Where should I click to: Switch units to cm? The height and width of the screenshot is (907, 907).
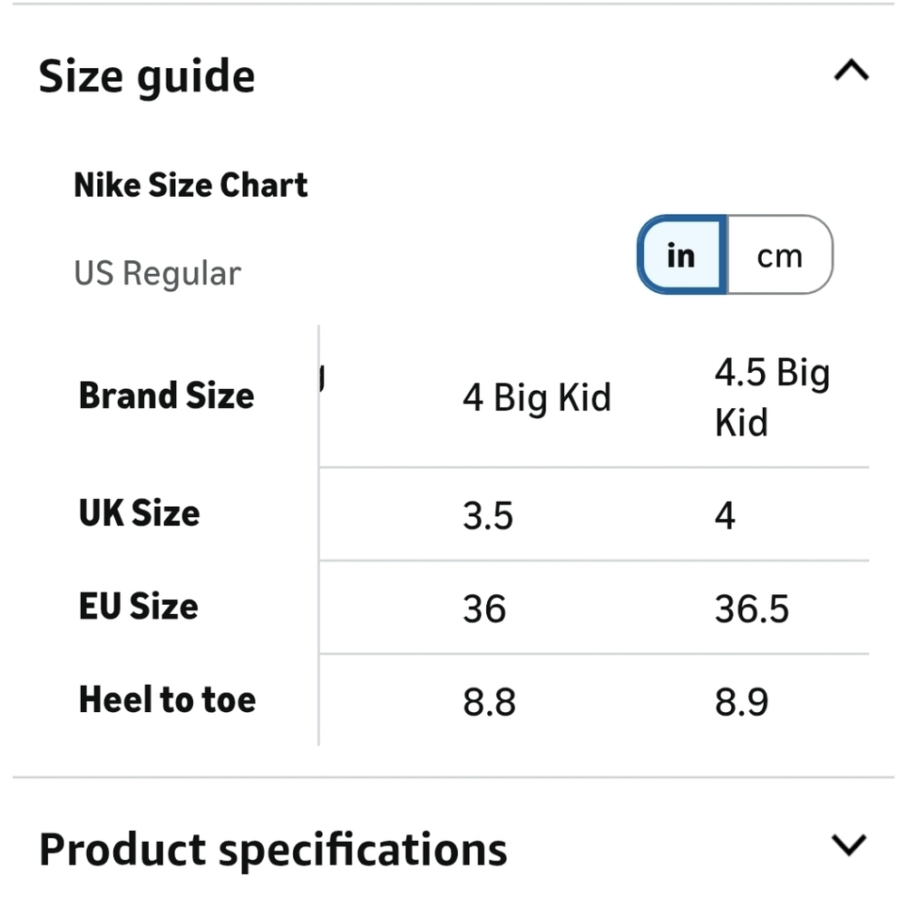point(779,256)
